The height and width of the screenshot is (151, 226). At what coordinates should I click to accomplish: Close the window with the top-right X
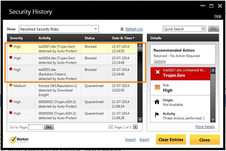[x=220, y=6]
